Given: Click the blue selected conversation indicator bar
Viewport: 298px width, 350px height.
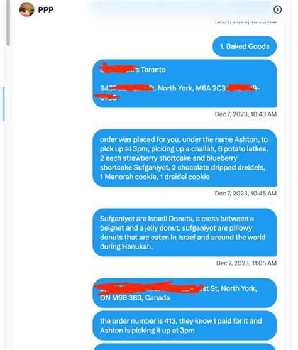Looking at the screenshot, I should pos(4,104).
